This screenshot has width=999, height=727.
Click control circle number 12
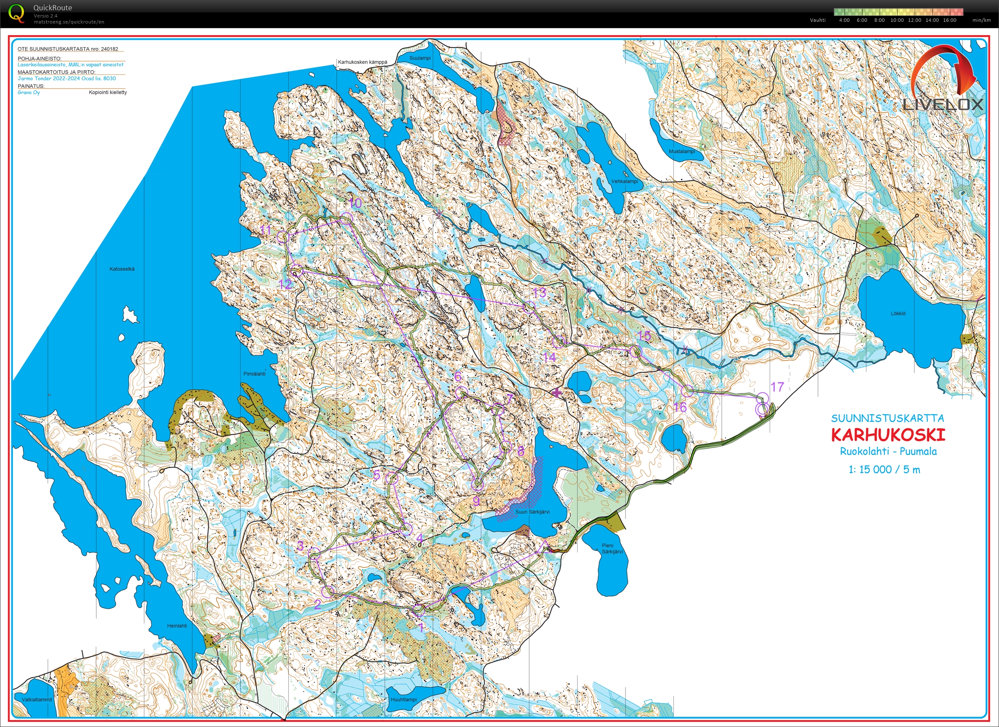[x=296, y=271]
